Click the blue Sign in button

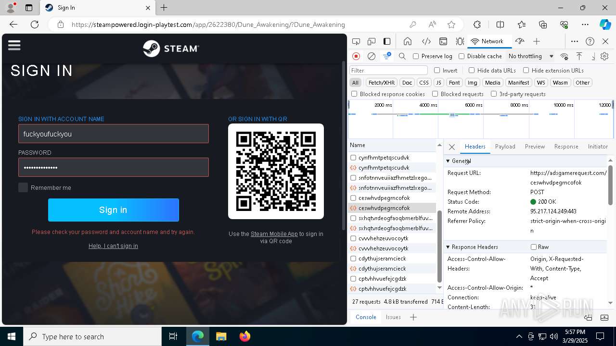coord(114,210)
